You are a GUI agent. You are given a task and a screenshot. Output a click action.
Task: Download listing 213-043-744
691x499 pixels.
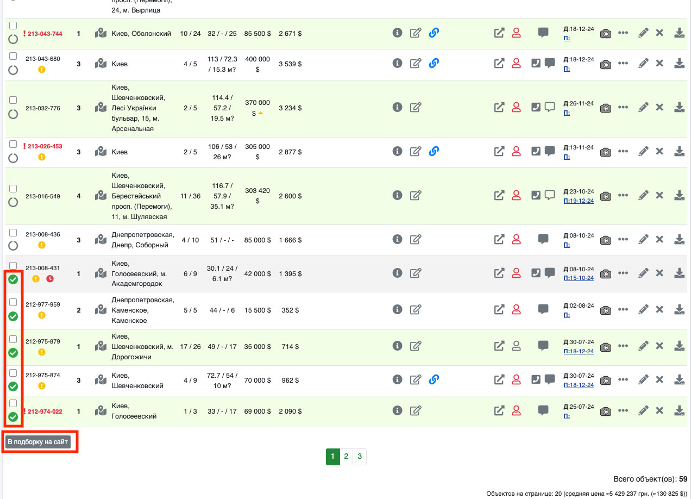[x=679, y=33]
